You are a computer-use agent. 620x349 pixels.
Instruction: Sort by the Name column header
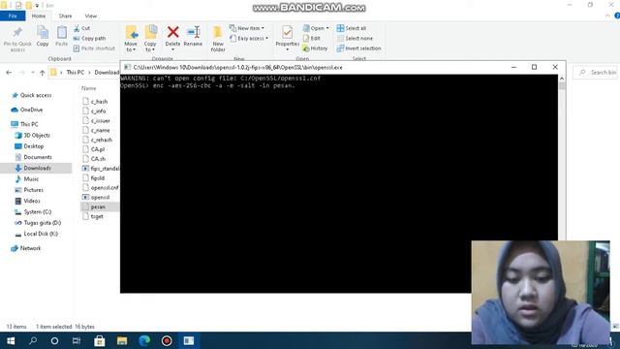pyautogui.click(x=88, y=88)
